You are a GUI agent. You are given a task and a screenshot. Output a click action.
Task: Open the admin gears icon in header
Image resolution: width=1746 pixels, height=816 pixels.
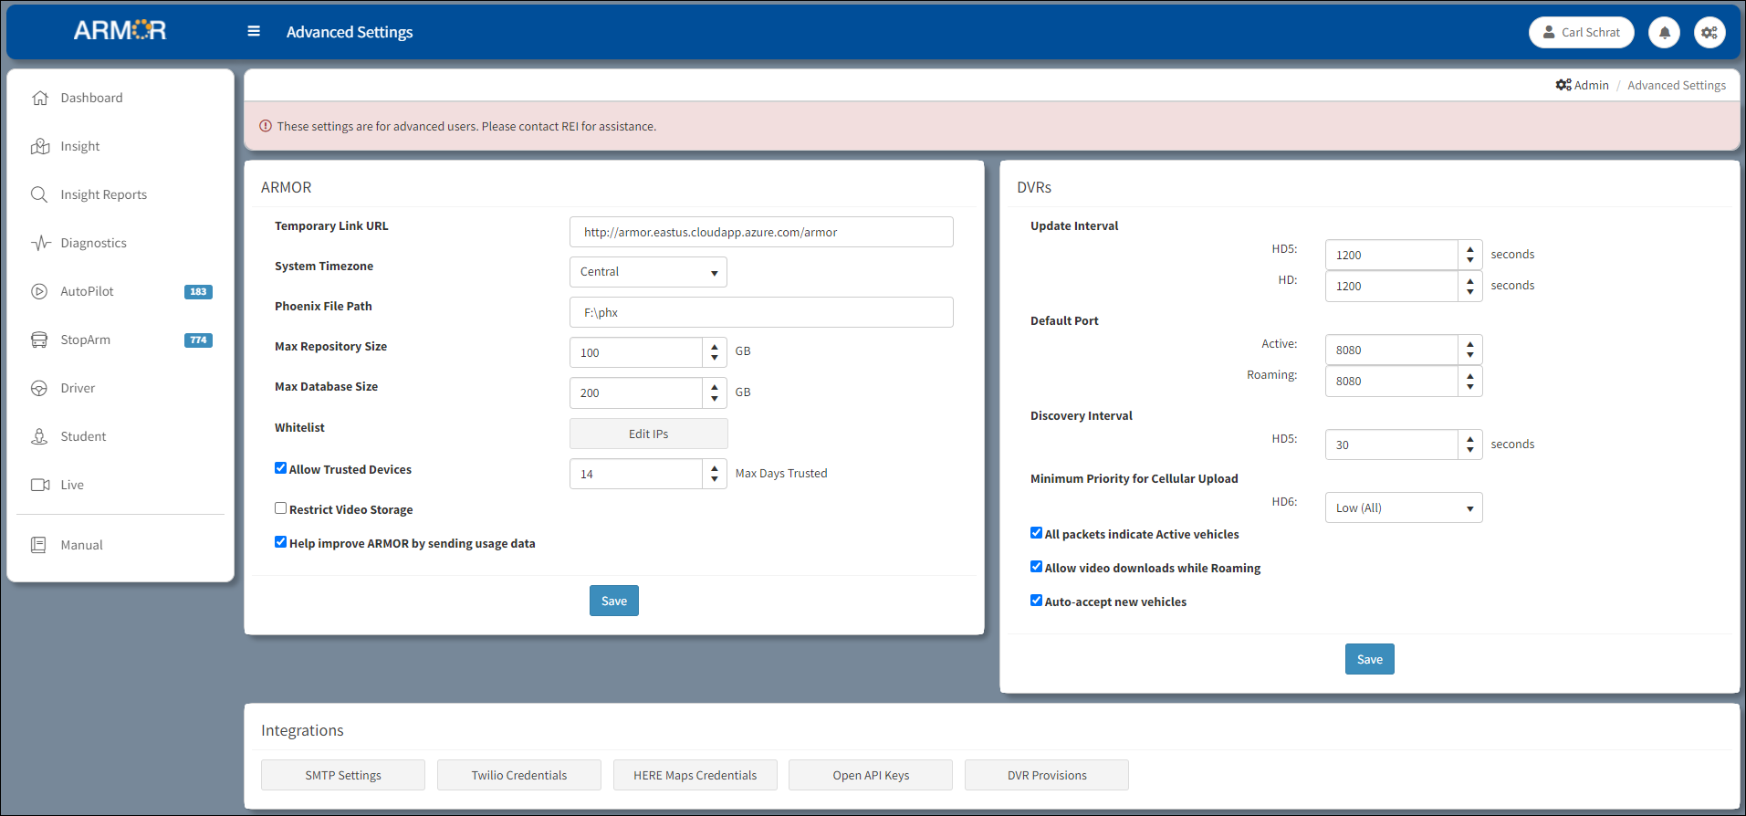tap(1709, 32)
